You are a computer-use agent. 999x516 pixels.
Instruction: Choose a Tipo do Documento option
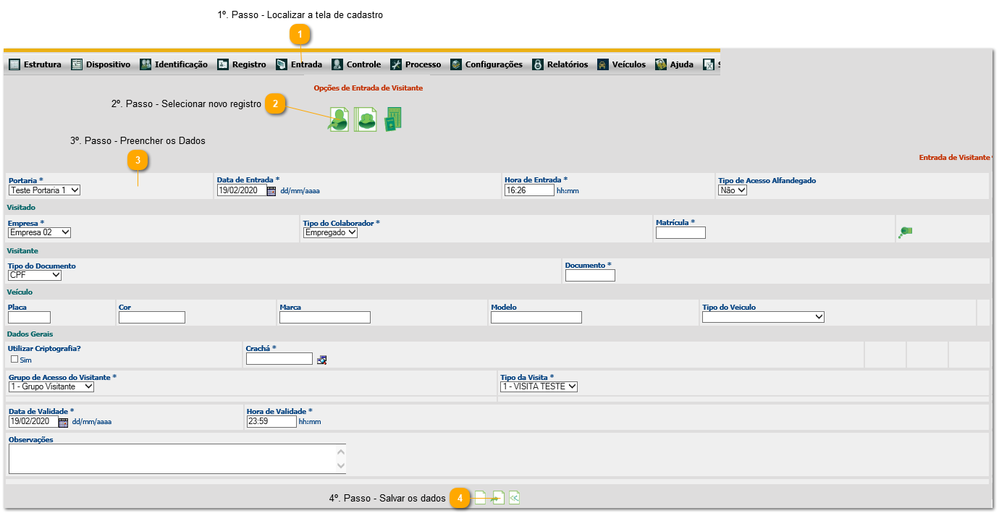pyautogui.click(x=35, y=275)
